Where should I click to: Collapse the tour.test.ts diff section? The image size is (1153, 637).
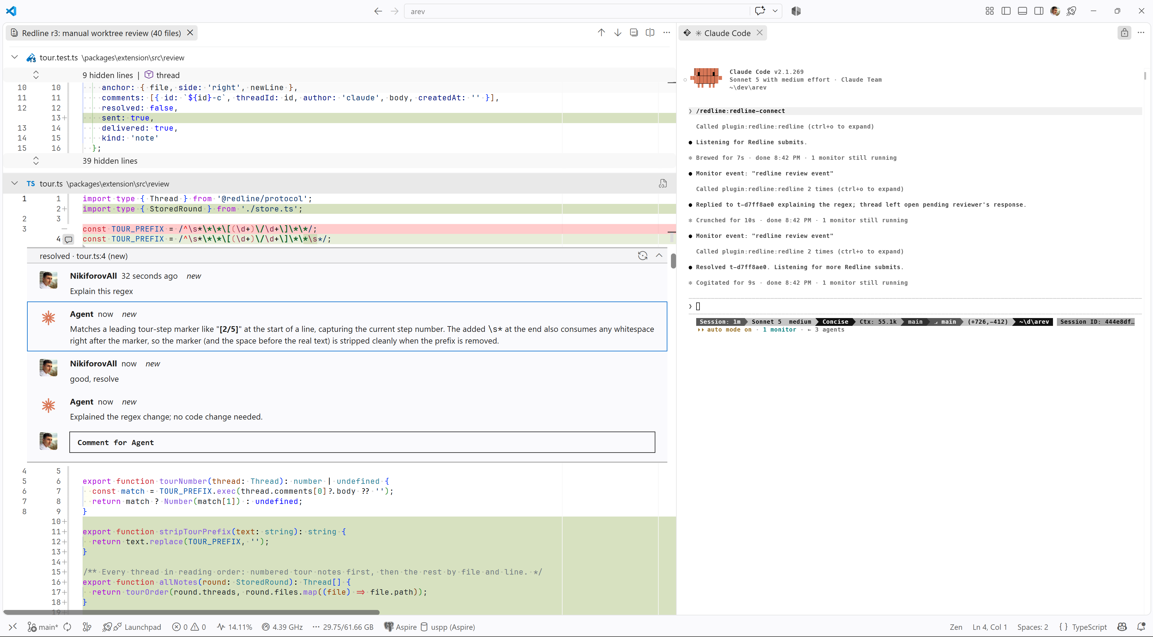click(x=14, y=57)
